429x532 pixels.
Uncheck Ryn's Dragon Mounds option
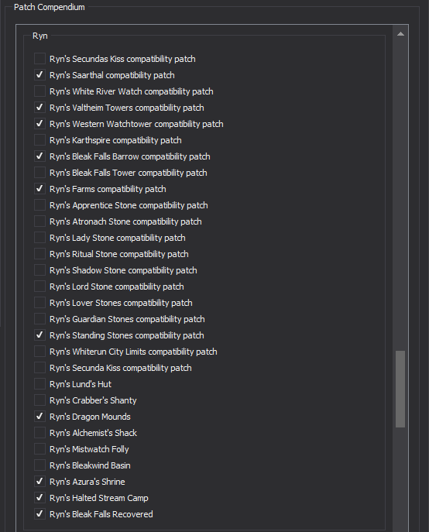39,417
